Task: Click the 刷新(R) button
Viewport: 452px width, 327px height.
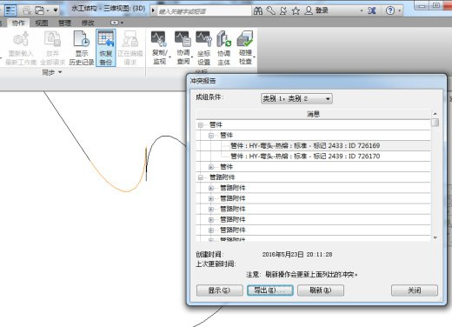Action: pyautogui.click(x=321, y=290)
